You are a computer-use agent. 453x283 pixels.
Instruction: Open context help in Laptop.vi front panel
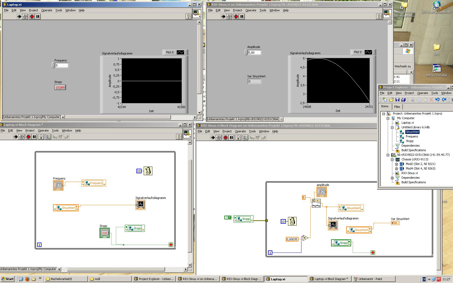click(x=188, y=16)
